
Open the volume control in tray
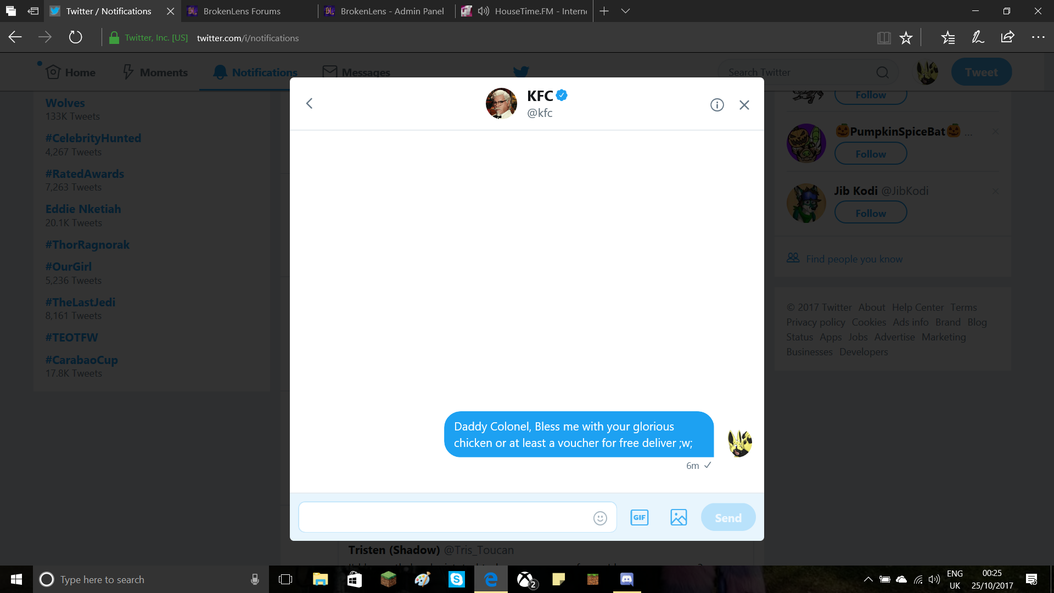coord(934,579)
